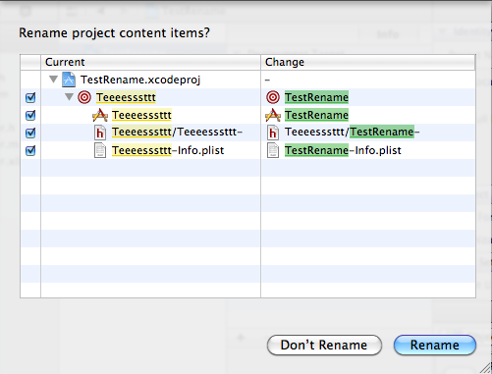Click the Don't Rename button
This screenshot has height=374, width=492.
324,345
